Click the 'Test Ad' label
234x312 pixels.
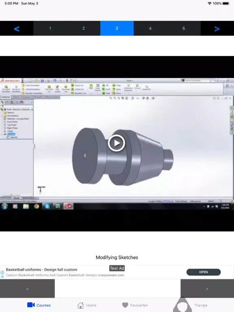click(117, 268)
